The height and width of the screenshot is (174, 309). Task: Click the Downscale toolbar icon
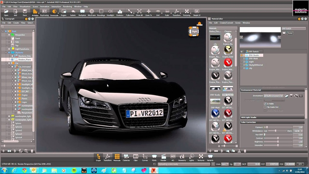54,12
